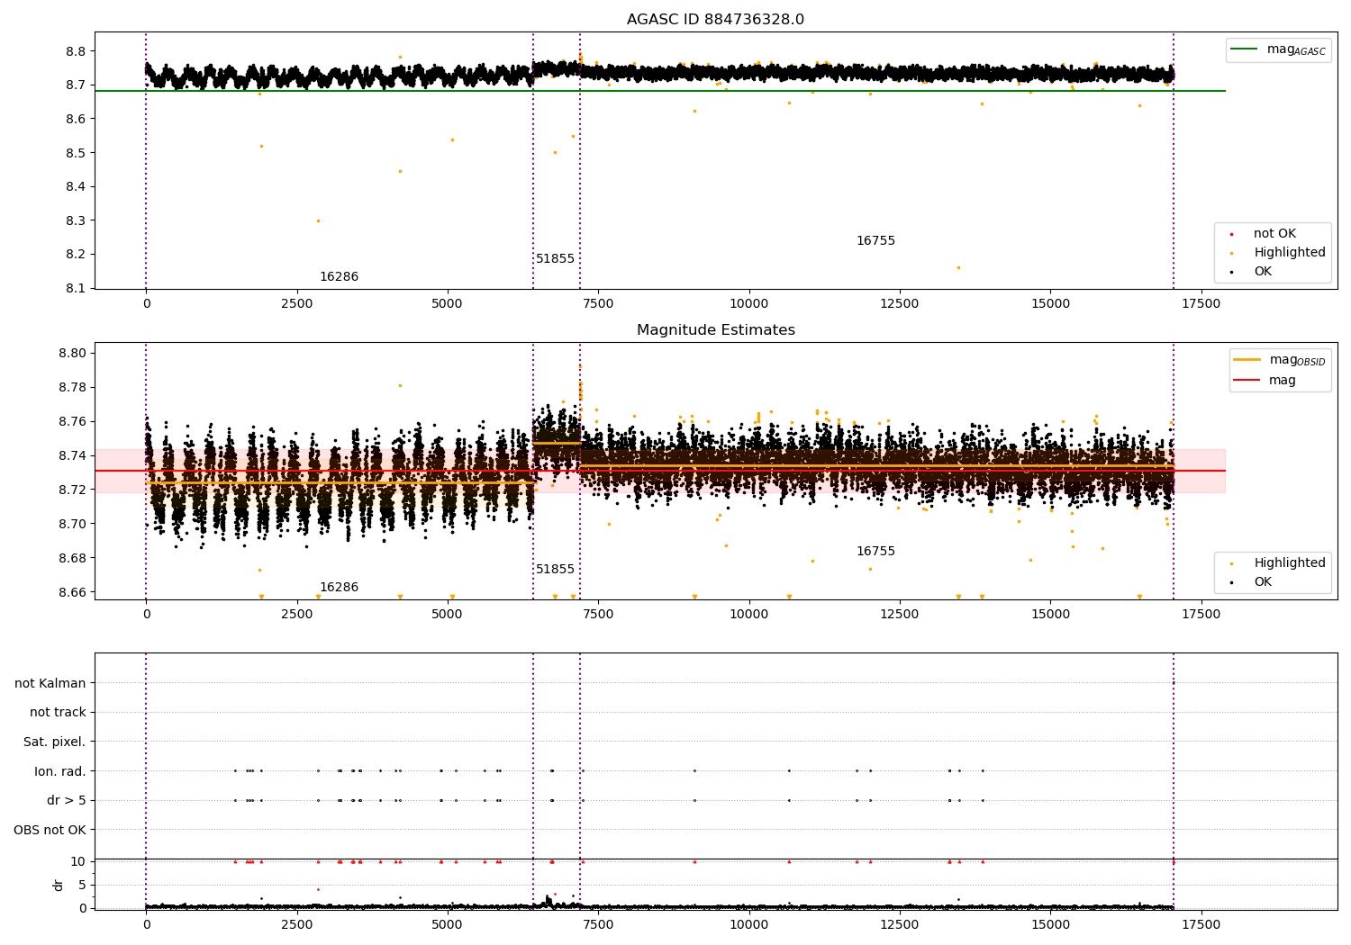Image resolution: width=1351 pixels, height=945 pixels.
Task: Click the 16286 obsid annotation in top plot
Action: click(x=339, y=277)
